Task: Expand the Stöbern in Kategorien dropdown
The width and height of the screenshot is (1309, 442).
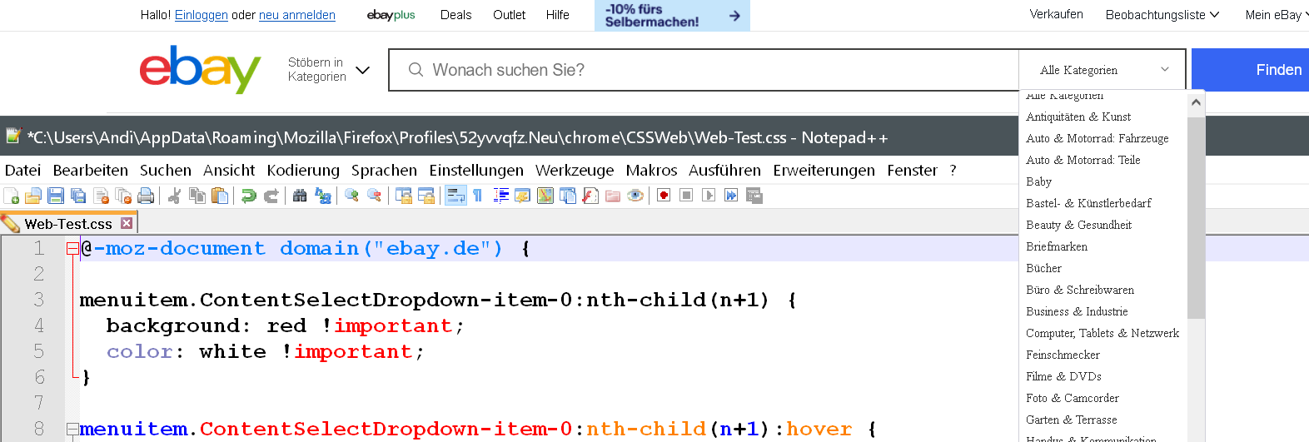Action: tap(328, 70)
